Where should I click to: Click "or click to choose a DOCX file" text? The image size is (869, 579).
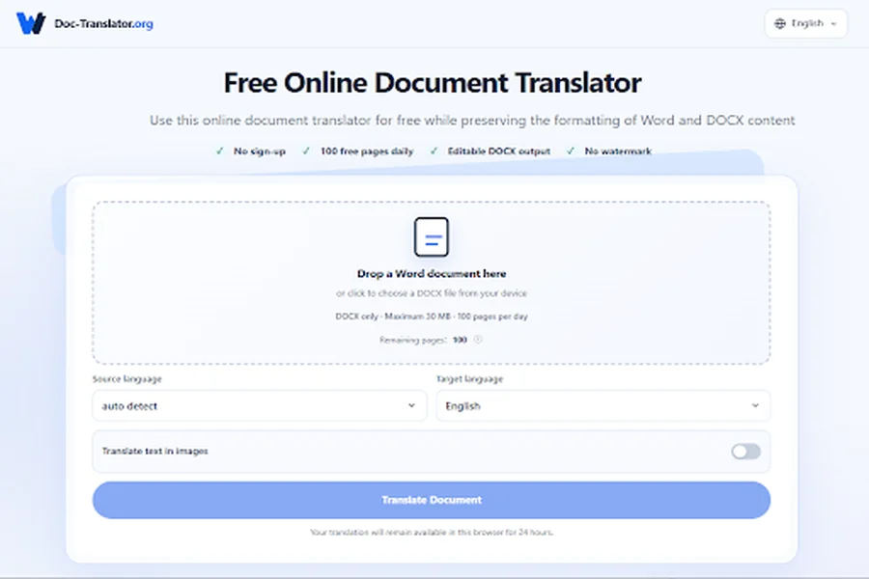tap(432, 293)
